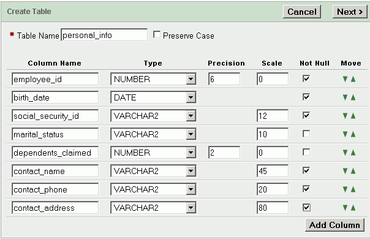The width and height of the screenshot is (370, 239).
Task: Focus the Table Name input field
Action: point(104,35)
